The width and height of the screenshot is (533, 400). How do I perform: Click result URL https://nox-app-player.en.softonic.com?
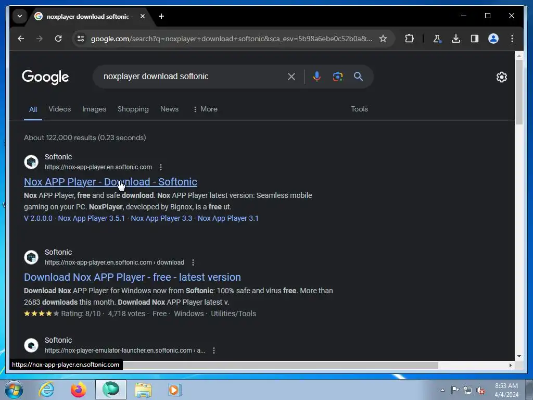(x=98, y=167)
